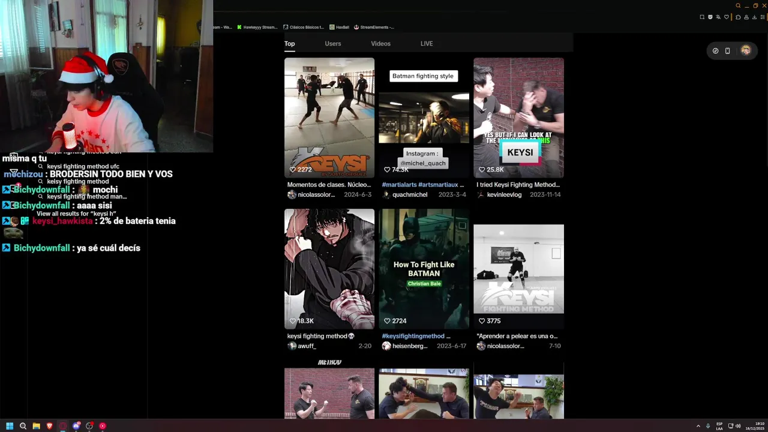This screenshot has height=432, width=768.
Task: Open the volume control in system tray
Action: [x=738, y=426]
